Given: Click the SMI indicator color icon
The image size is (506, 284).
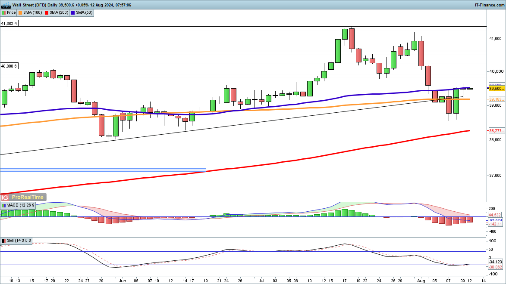Looking at the screenshot, I should point(3,241).
